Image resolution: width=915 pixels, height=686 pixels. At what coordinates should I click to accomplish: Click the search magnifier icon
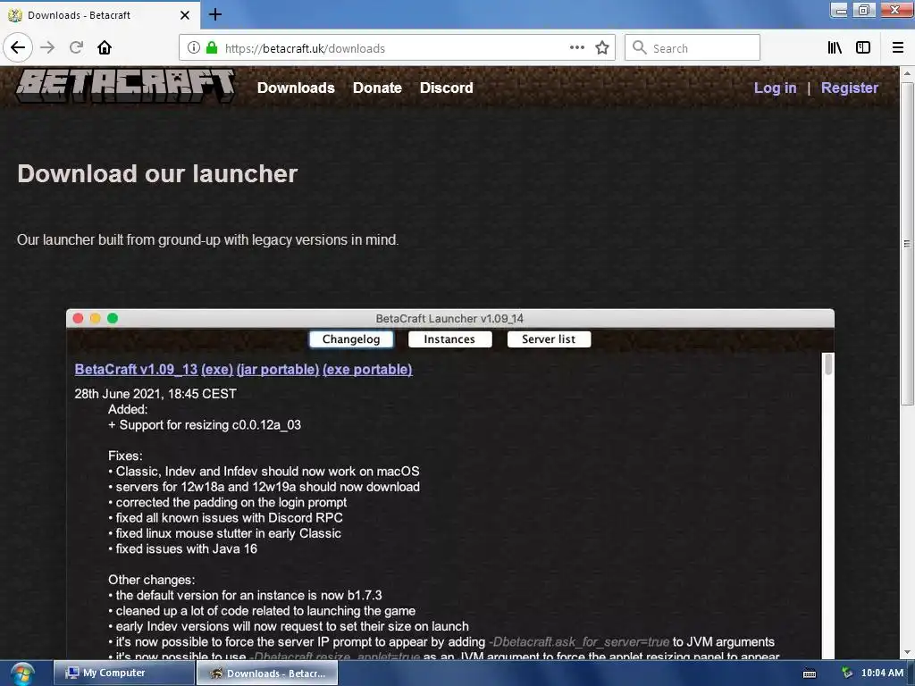point(639,48)
